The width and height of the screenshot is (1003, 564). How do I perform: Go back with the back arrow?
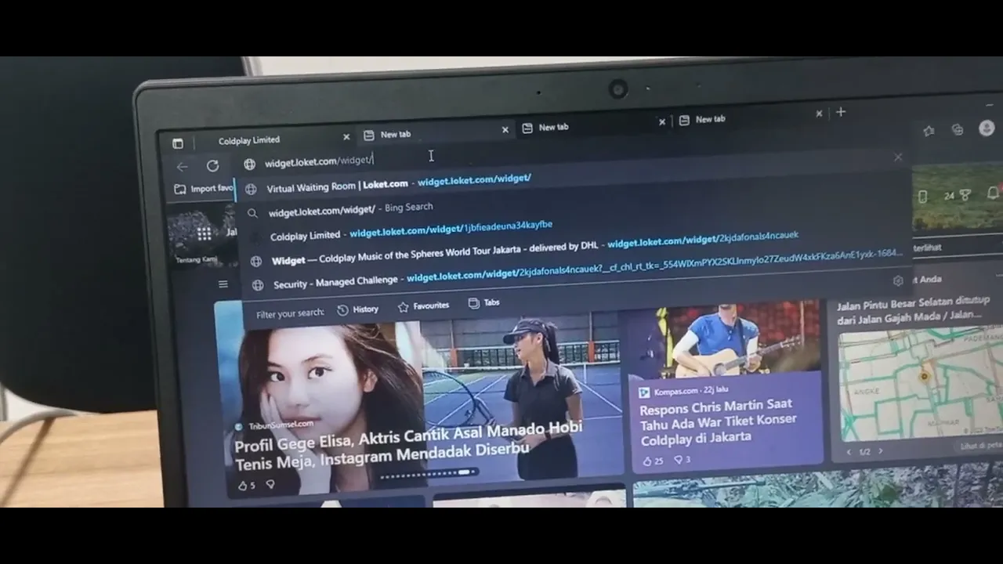(182, 166)
